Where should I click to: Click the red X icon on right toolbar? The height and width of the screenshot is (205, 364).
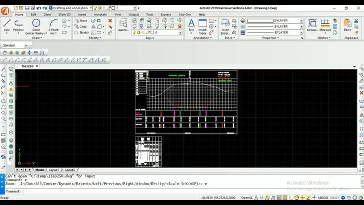(x=362, y=93)
